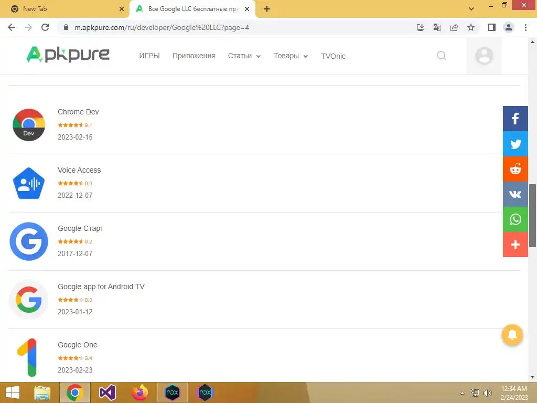537x403 pixels.
Task: Open the tab search dropdown arrow
Action: click(471, 9)
